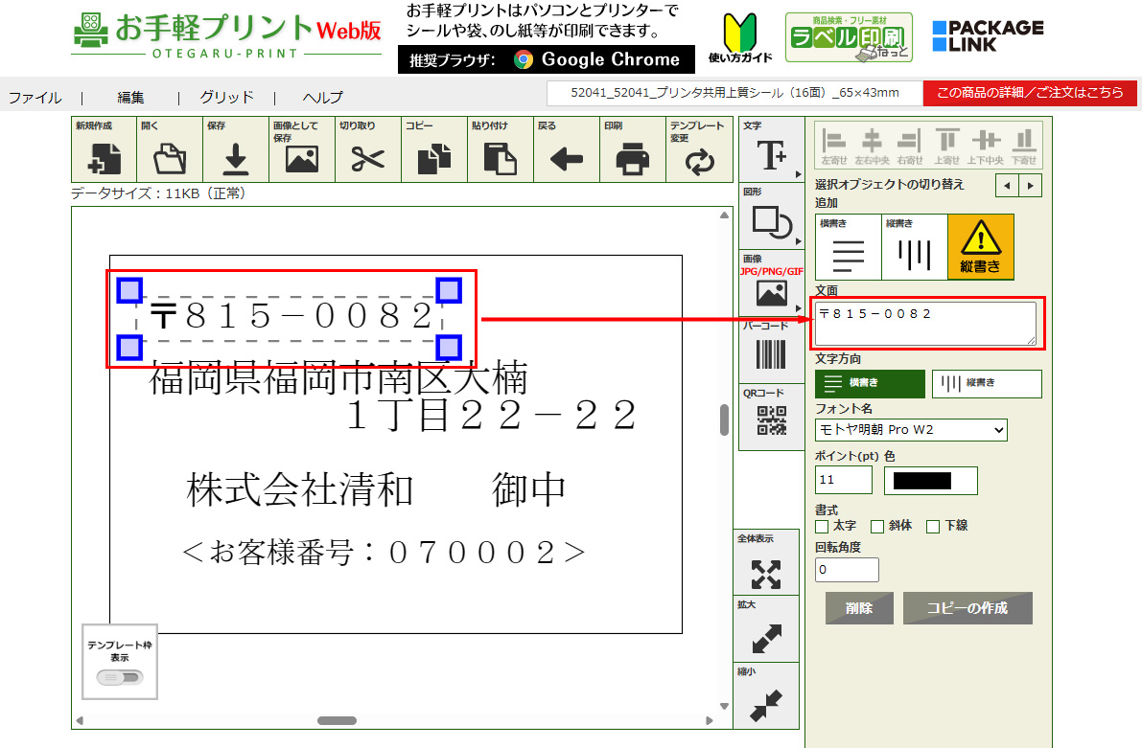1142x748 pixels.
Task: Open the black text color swatch
Action: (930, 481)
